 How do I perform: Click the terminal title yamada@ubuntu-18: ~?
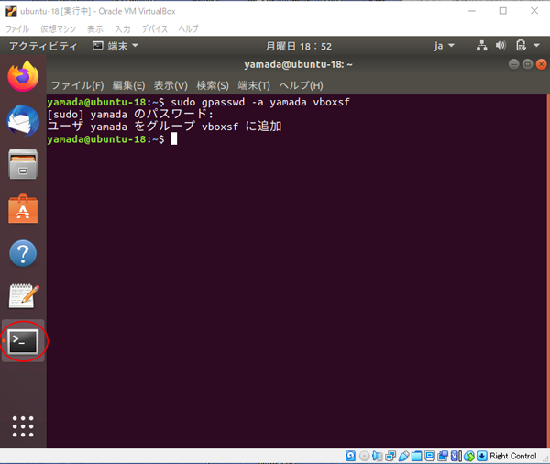click(x=299, y=64)
